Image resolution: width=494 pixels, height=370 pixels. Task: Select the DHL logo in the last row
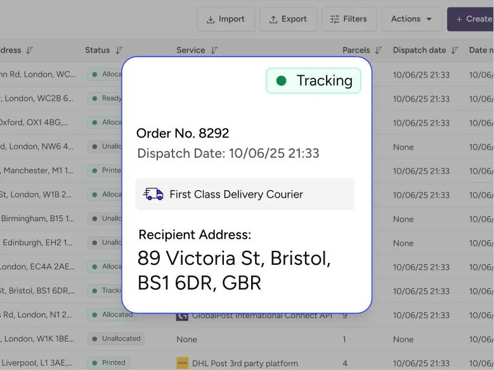(x=183, y=363)
